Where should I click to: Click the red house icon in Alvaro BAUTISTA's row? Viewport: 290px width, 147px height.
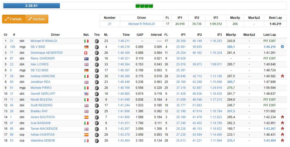coord(282,117)
